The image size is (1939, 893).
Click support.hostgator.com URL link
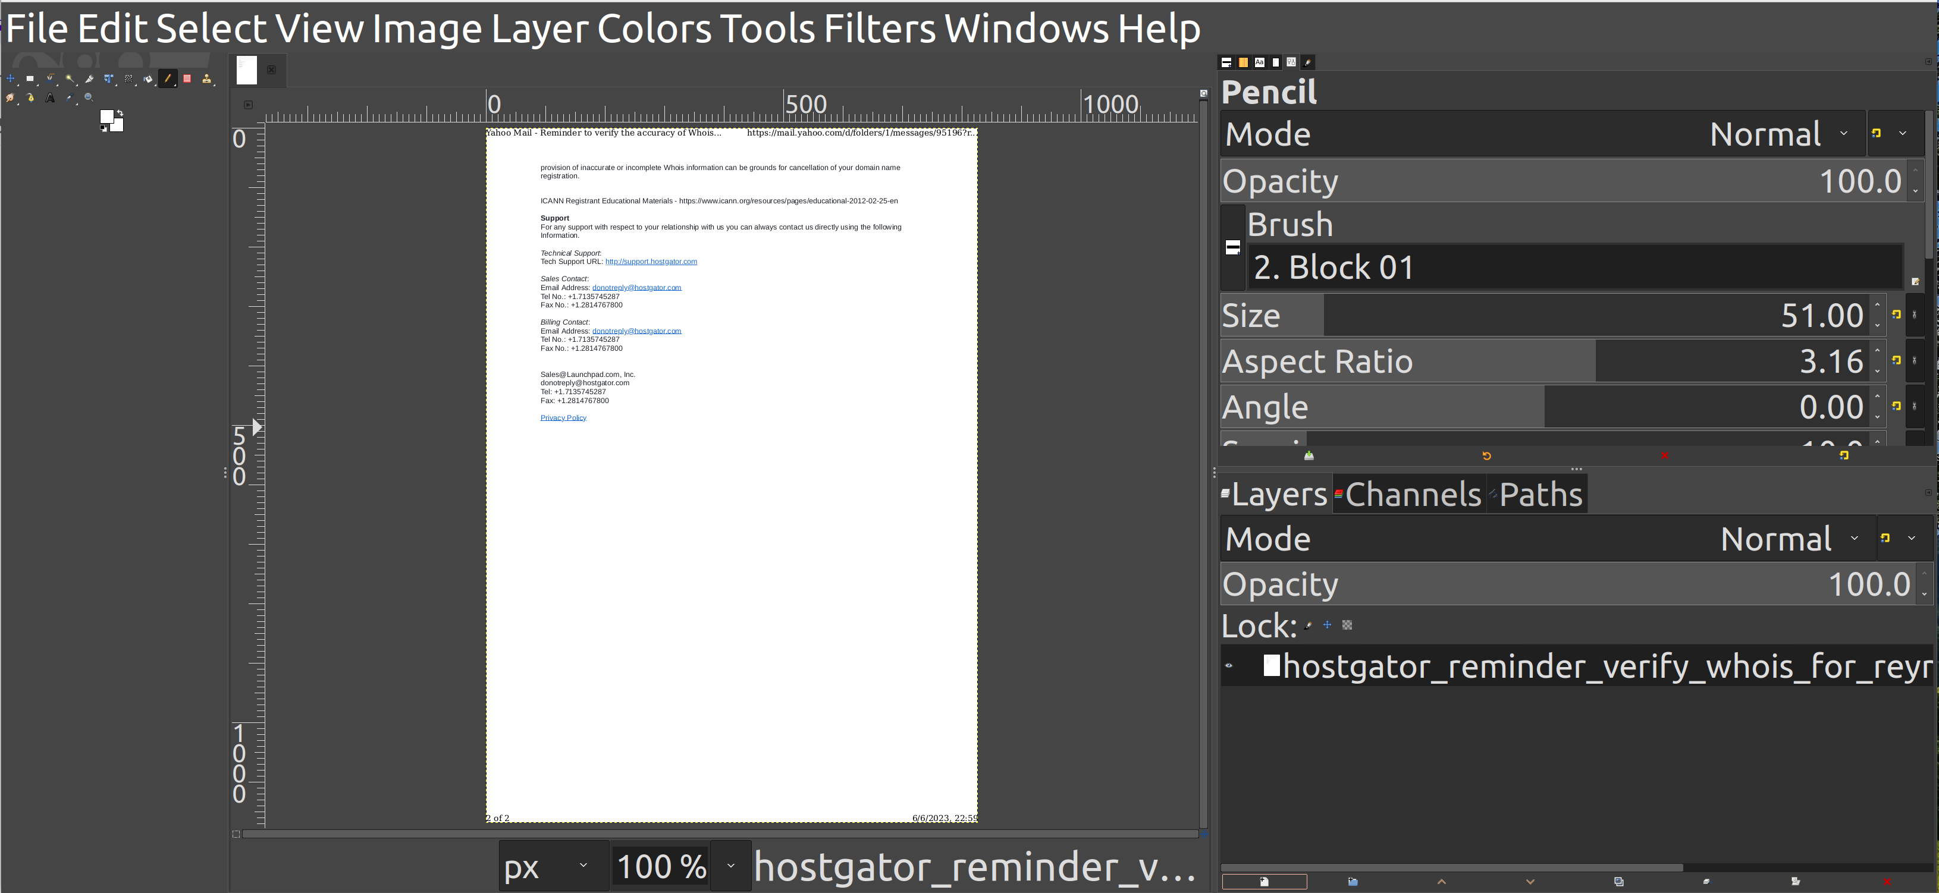(650, 262)
